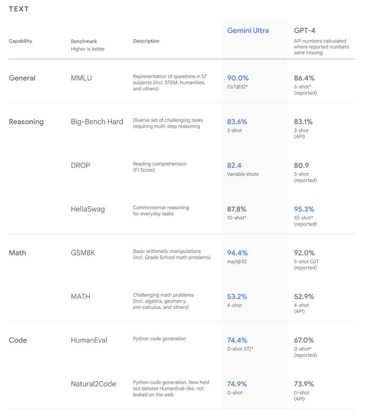Click Gemini Ultra's 90.0% MMLU score

(238, 78)
